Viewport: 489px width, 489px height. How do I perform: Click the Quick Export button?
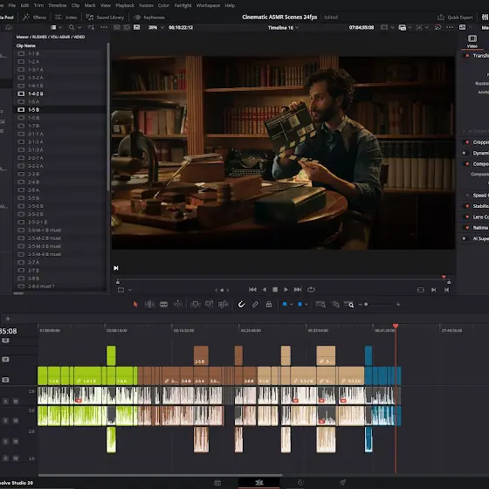[456, 17]
